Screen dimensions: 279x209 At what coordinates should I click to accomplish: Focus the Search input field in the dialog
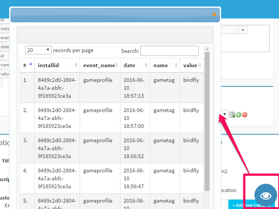(170, 51)
